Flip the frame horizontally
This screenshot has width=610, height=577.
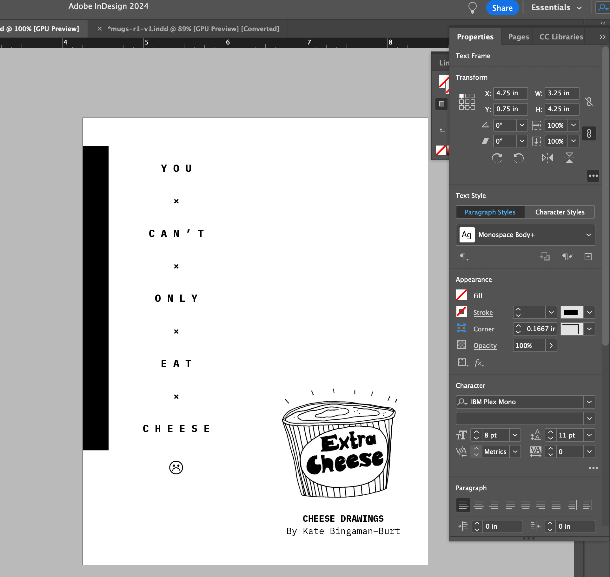(547, 158)
